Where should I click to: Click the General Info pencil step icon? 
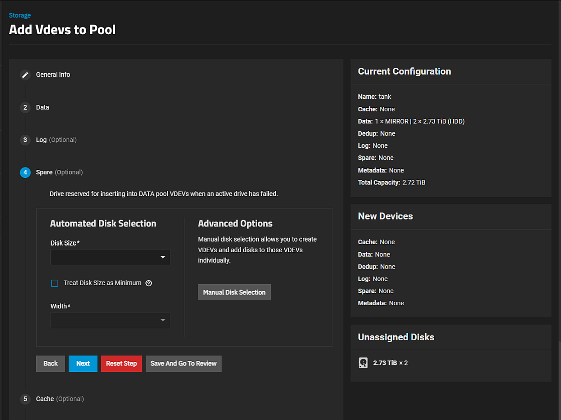click(x=25, y=75)
